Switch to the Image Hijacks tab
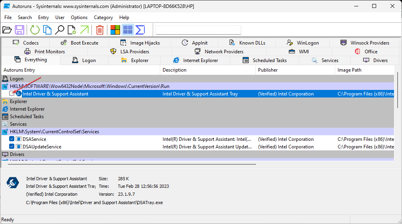 coord(140,43)
